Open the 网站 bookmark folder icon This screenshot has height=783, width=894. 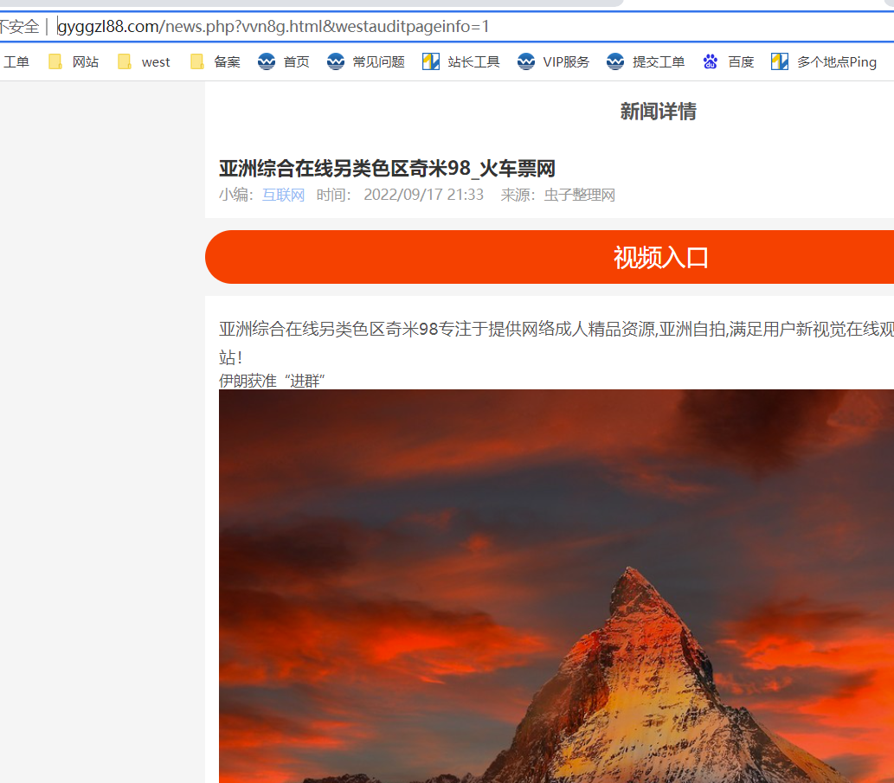click(55, 61)
